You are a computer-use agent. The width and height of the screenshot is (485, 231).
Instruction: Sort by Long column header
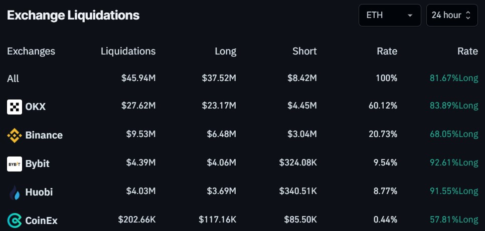(x=225, y=51)
